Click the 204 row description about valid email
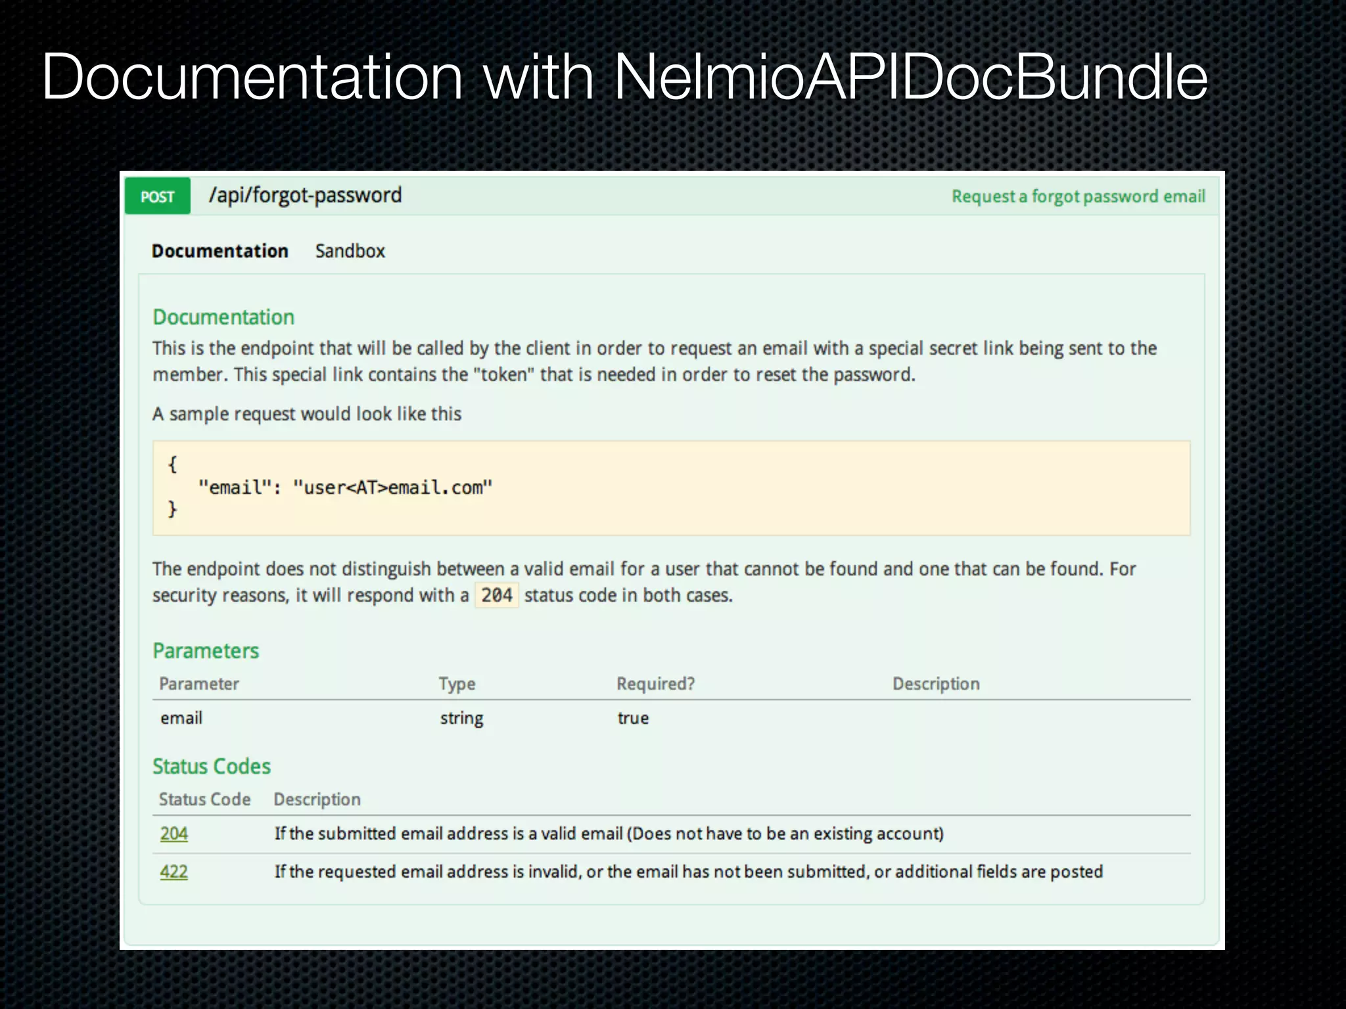 pyautogui.click(x=609, y=834)
